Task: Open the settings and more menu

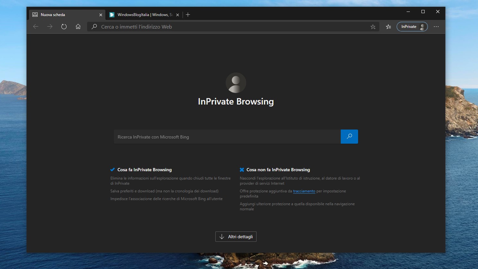Action: point(436,27)
